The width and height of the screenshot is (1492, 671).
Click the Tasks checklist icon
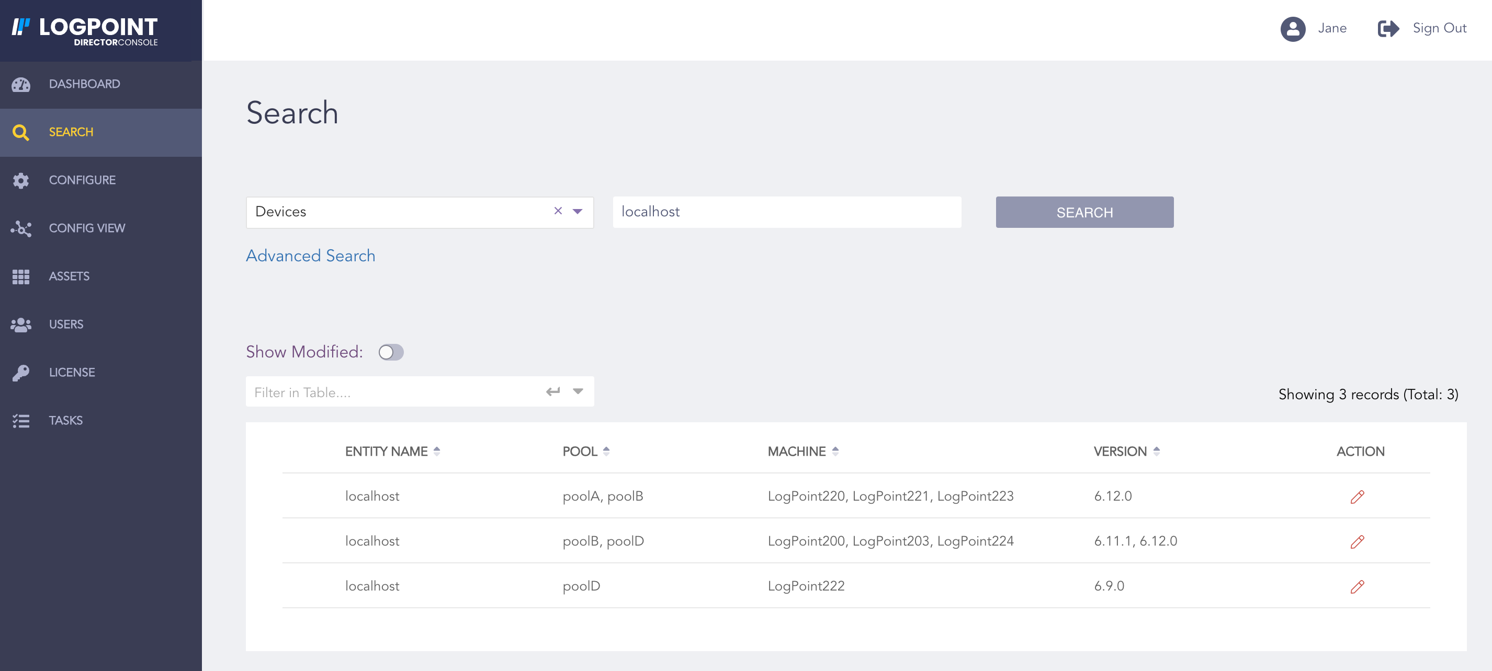pos(21,421)
